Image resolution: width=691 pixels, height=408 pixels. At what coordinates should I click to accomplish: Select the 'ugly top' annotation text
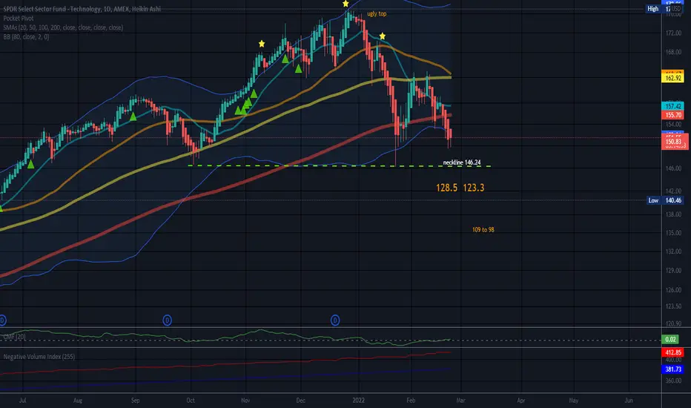[x=377, y=13]
